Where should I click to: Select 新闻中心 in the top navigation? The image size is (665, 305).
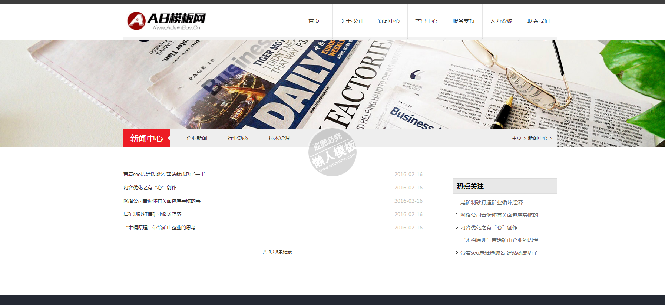[x=389, y=21]
